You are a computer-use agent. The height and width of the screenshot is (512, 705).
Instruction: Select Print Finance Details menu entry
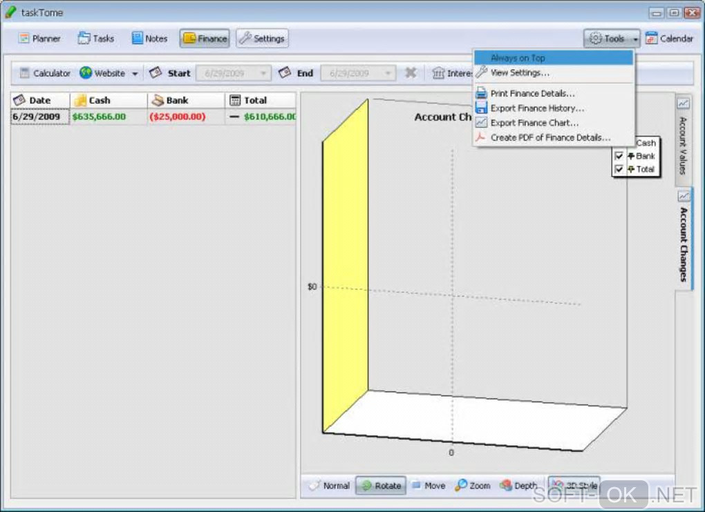(554, 93)
